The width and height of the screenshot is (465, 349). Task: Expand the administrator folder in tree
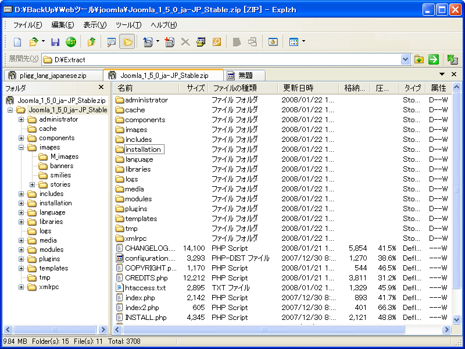coord(21,120)
